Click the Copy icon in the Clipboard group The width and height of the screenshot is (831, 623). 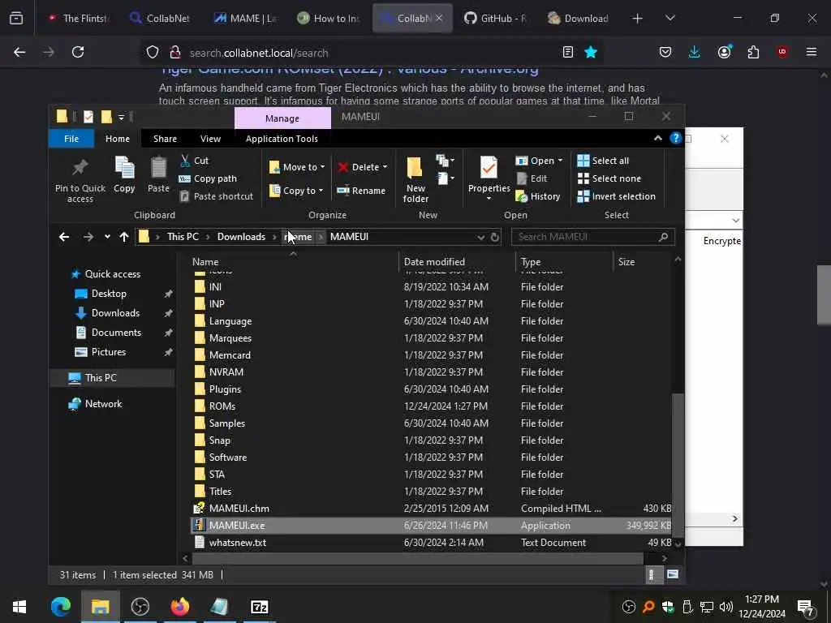point(124,175)
